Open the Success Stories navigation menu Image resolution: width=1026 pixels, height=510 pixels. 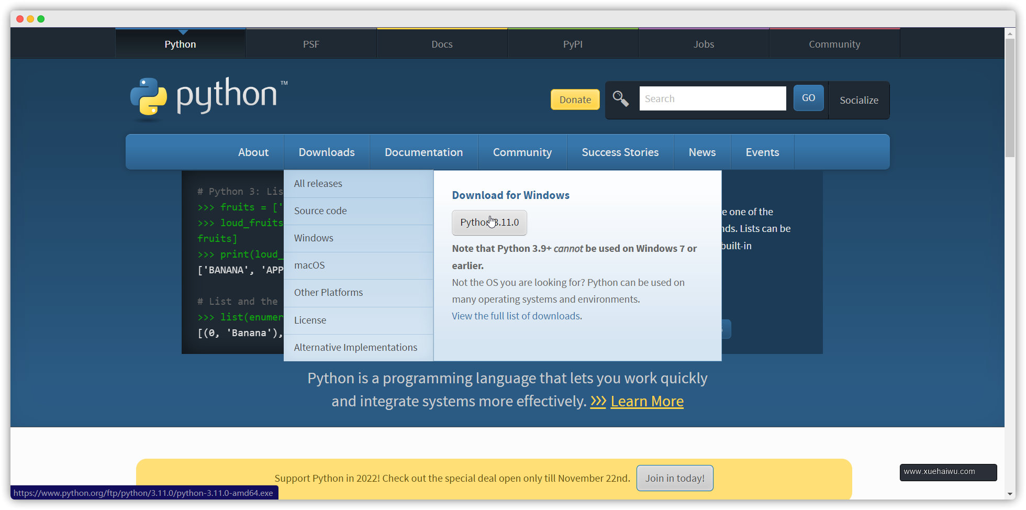pyautogui.click(x=620, y=152)
